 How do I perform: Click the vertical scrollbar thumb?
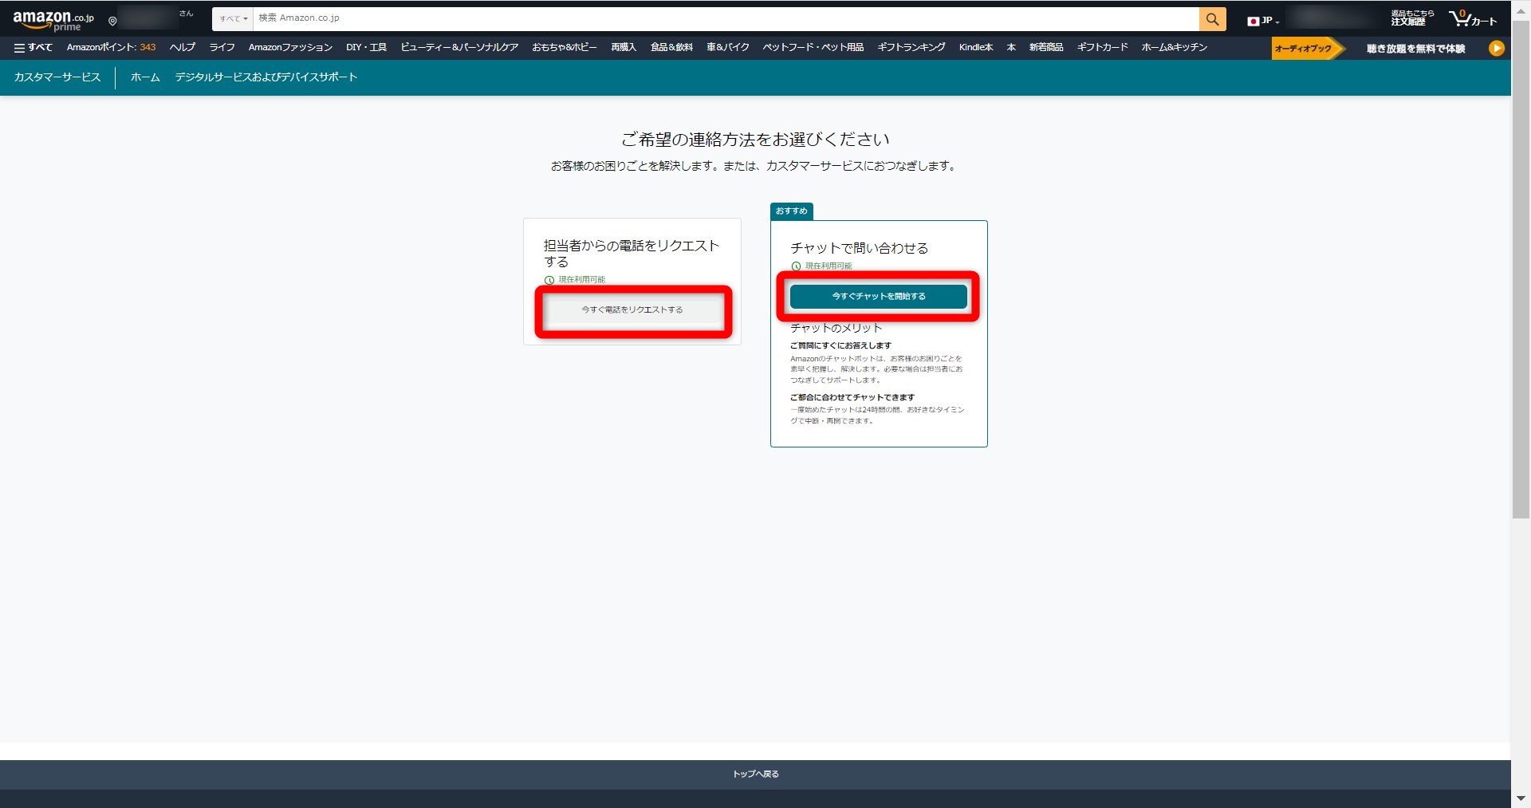[x=1521, y=270]
